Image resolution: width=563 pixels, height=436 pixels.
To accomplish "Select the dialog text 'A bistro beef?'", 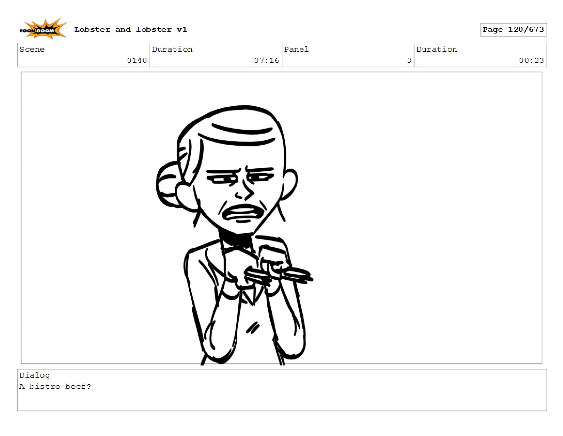I will pos(55,386).
